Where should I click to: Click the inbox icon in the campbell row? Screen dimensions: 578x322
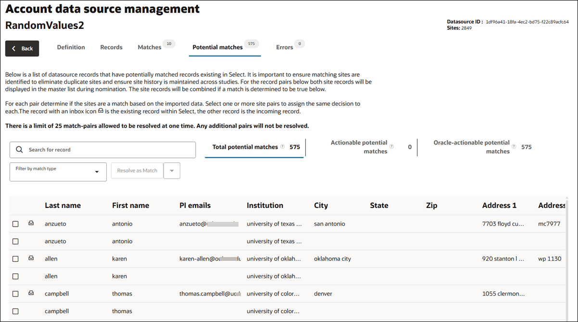click(x=31, y=293)
